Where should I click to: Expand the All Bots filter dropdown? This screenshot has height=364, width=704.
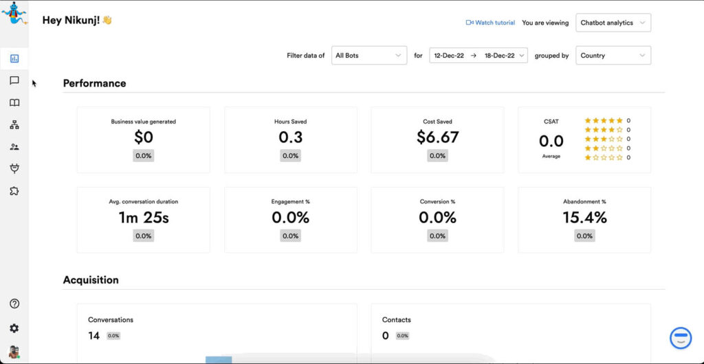pyautogui.click(x=368, y=56)
